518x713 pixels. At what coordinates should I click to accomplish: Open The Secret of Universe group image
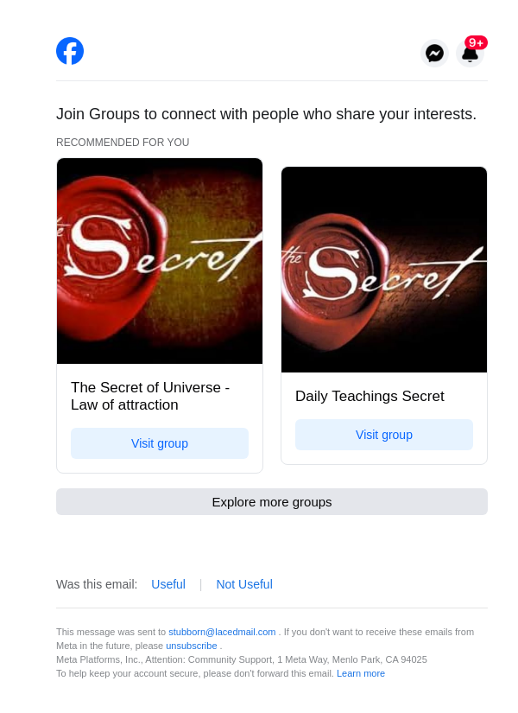click(x=160, y=261)
